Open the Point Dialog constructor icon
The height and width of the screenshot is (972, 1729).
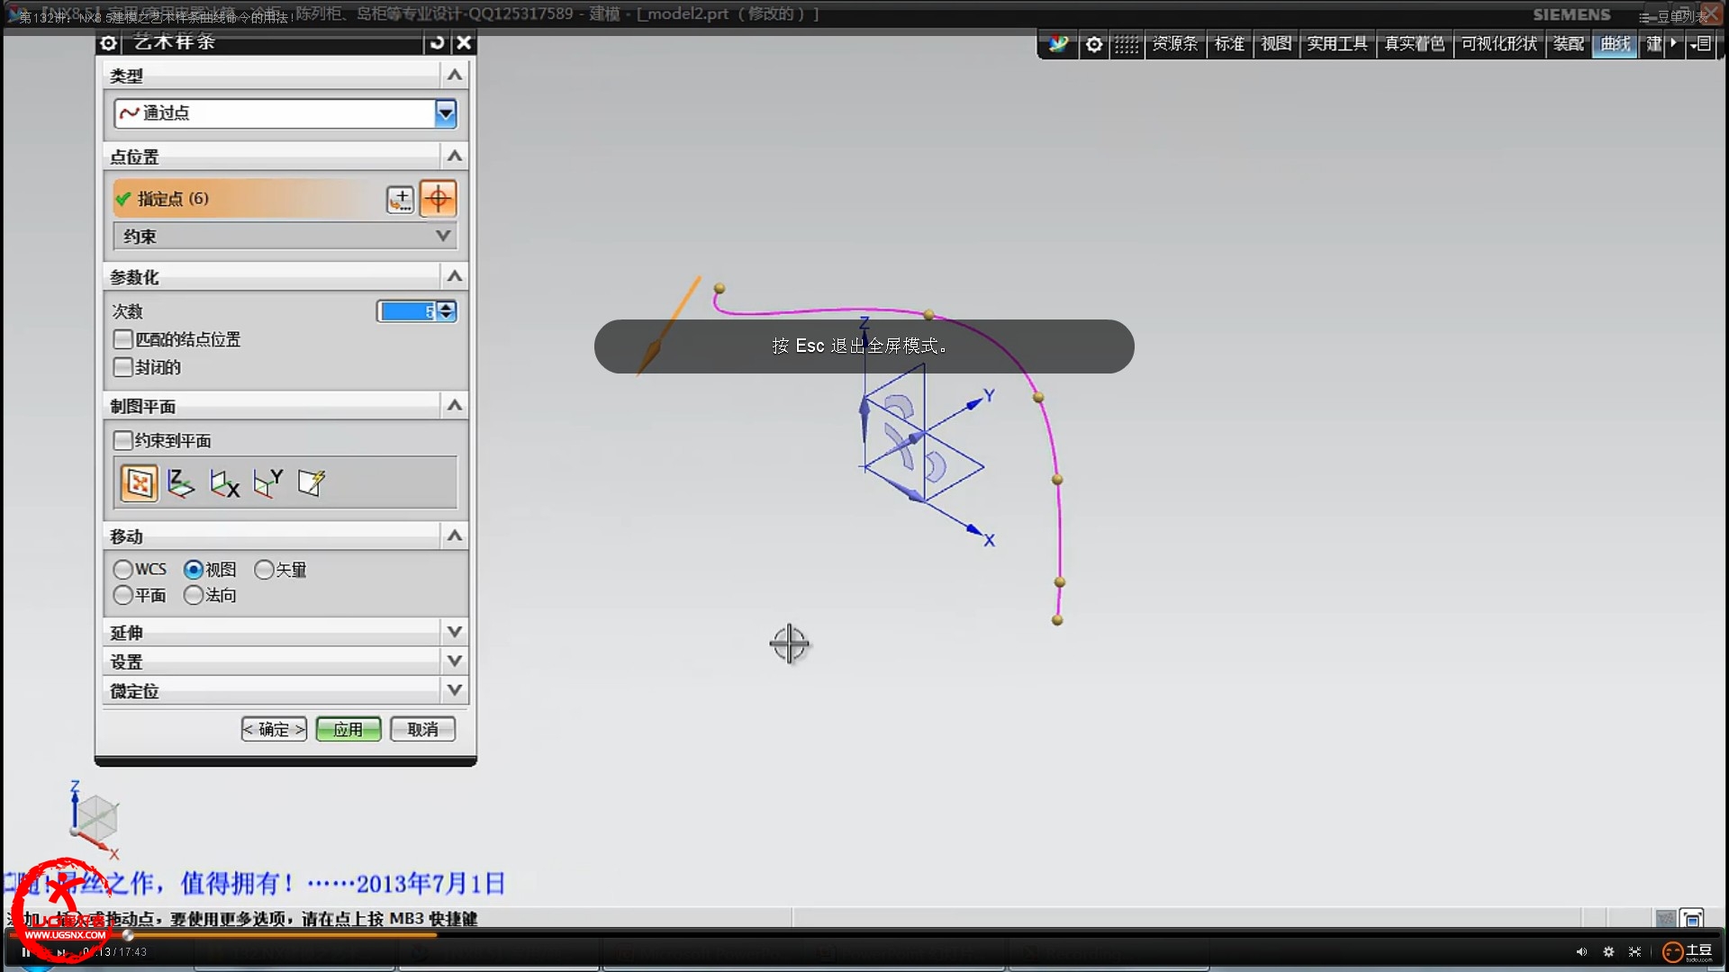click(x=400, y=199)
